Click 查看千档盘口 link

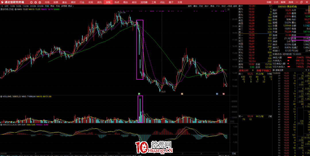tap(263, 70)
